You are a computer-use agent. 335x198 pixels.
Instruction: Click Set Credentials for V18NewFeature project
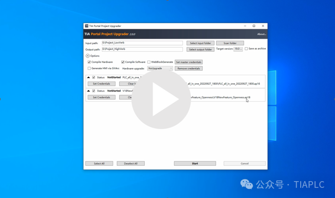pyautogui.click(x=101, y=97)
